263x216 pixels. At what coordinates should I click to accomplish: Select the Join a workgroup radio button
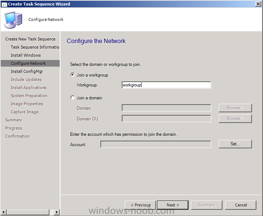[73, 75]
